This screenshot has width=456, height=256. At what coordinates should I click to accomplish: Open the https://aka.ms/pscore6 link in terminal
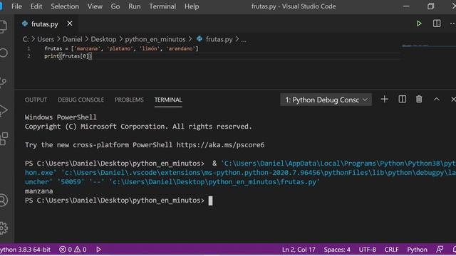(220, 145)
